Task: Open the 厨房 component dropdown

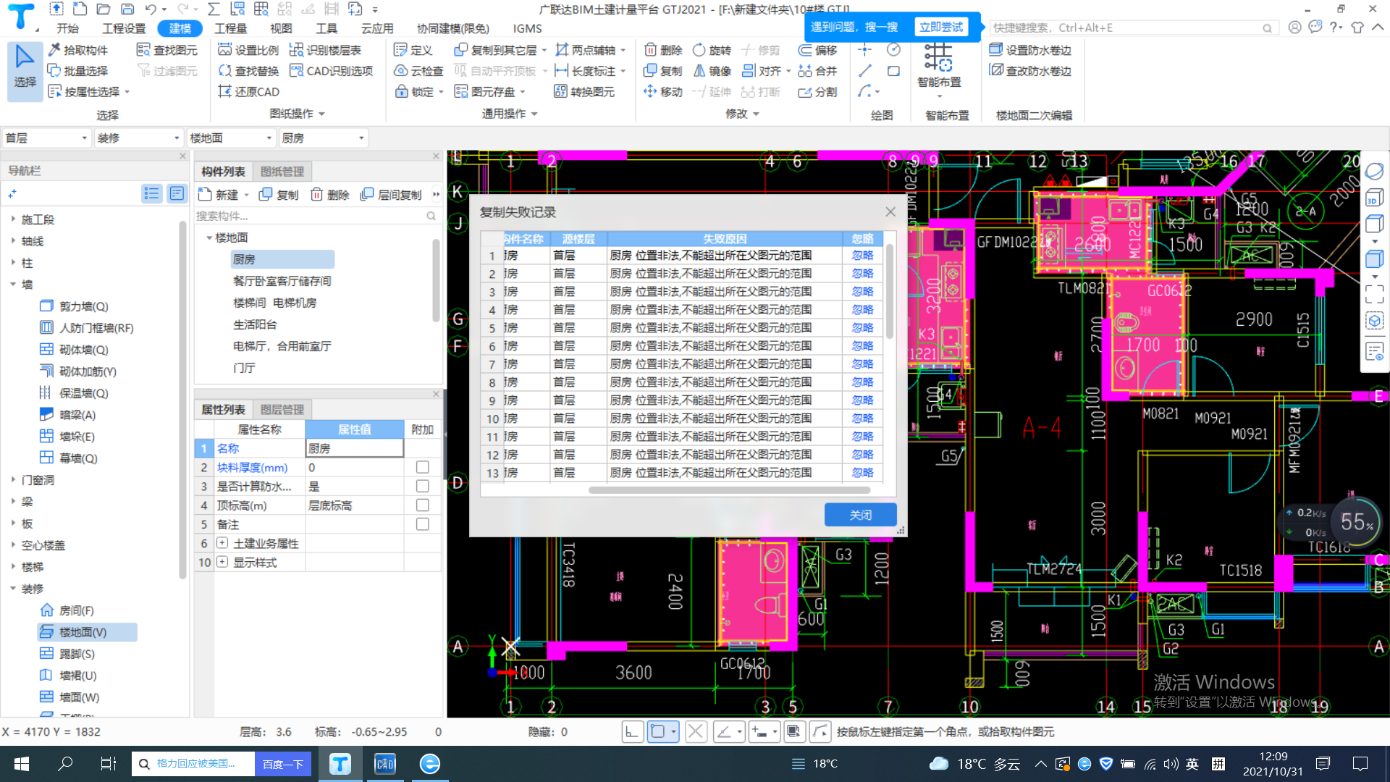Action: point(323,138)
